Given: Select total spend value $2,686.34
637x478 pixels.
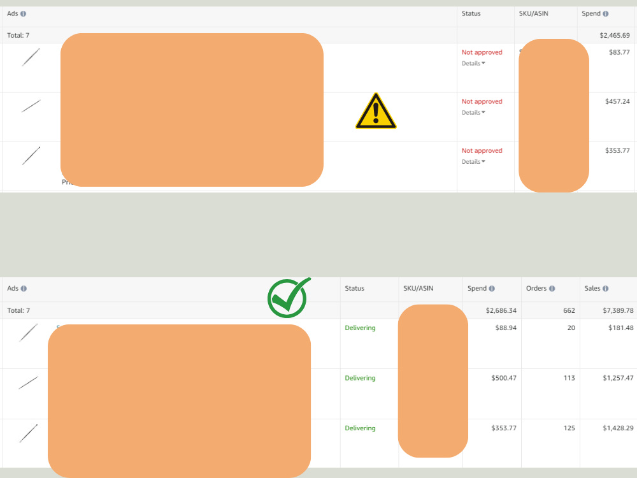Looking at the screenshot, I should tap(501, 311).
